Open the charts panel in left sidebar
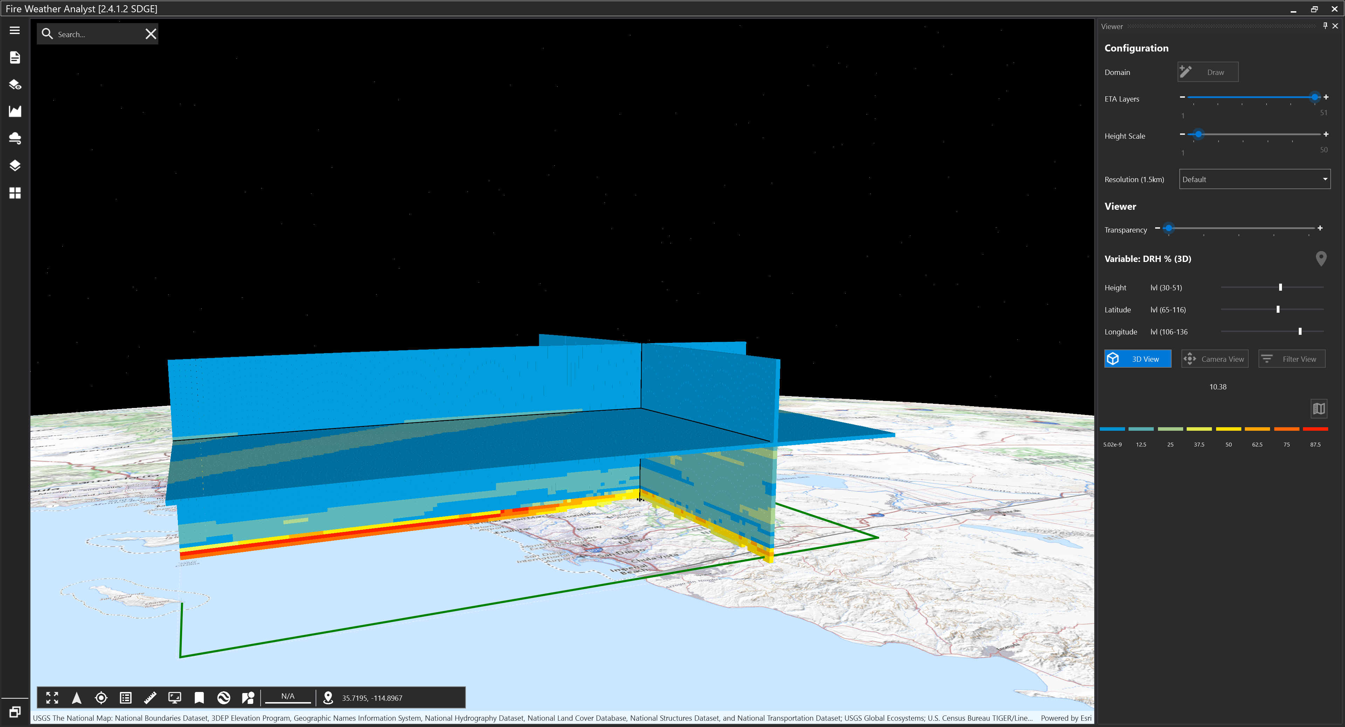This screenshot has height=727, width=1345. [15, 111]
